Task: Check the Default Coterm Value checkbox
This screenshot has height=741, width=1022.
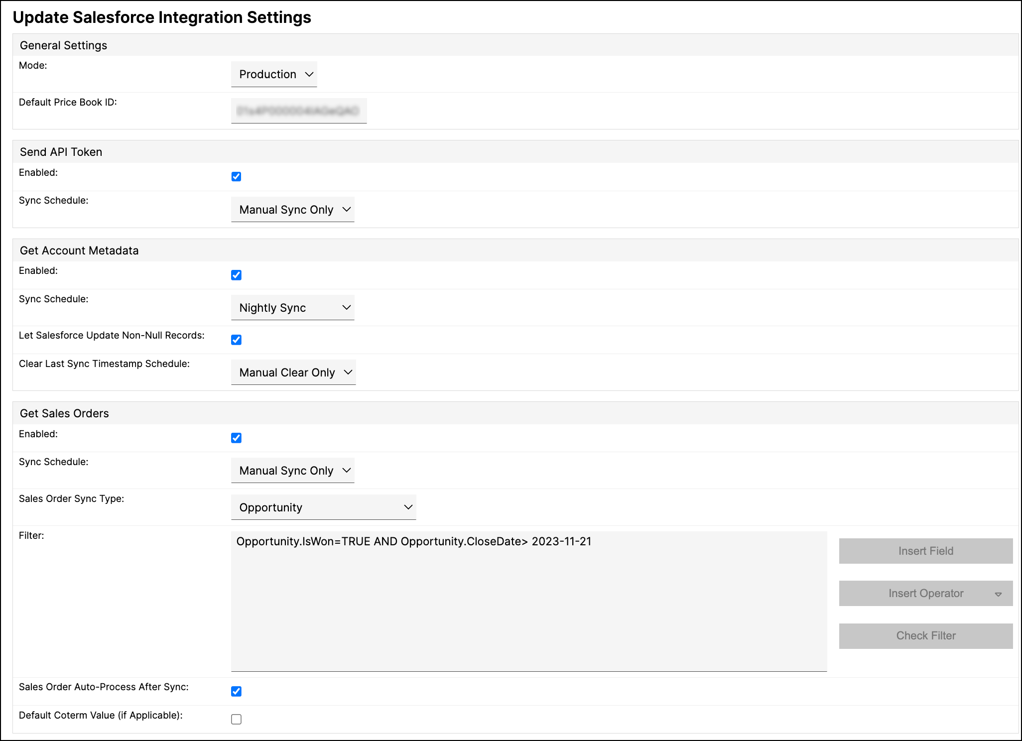Action: point(236,720)
